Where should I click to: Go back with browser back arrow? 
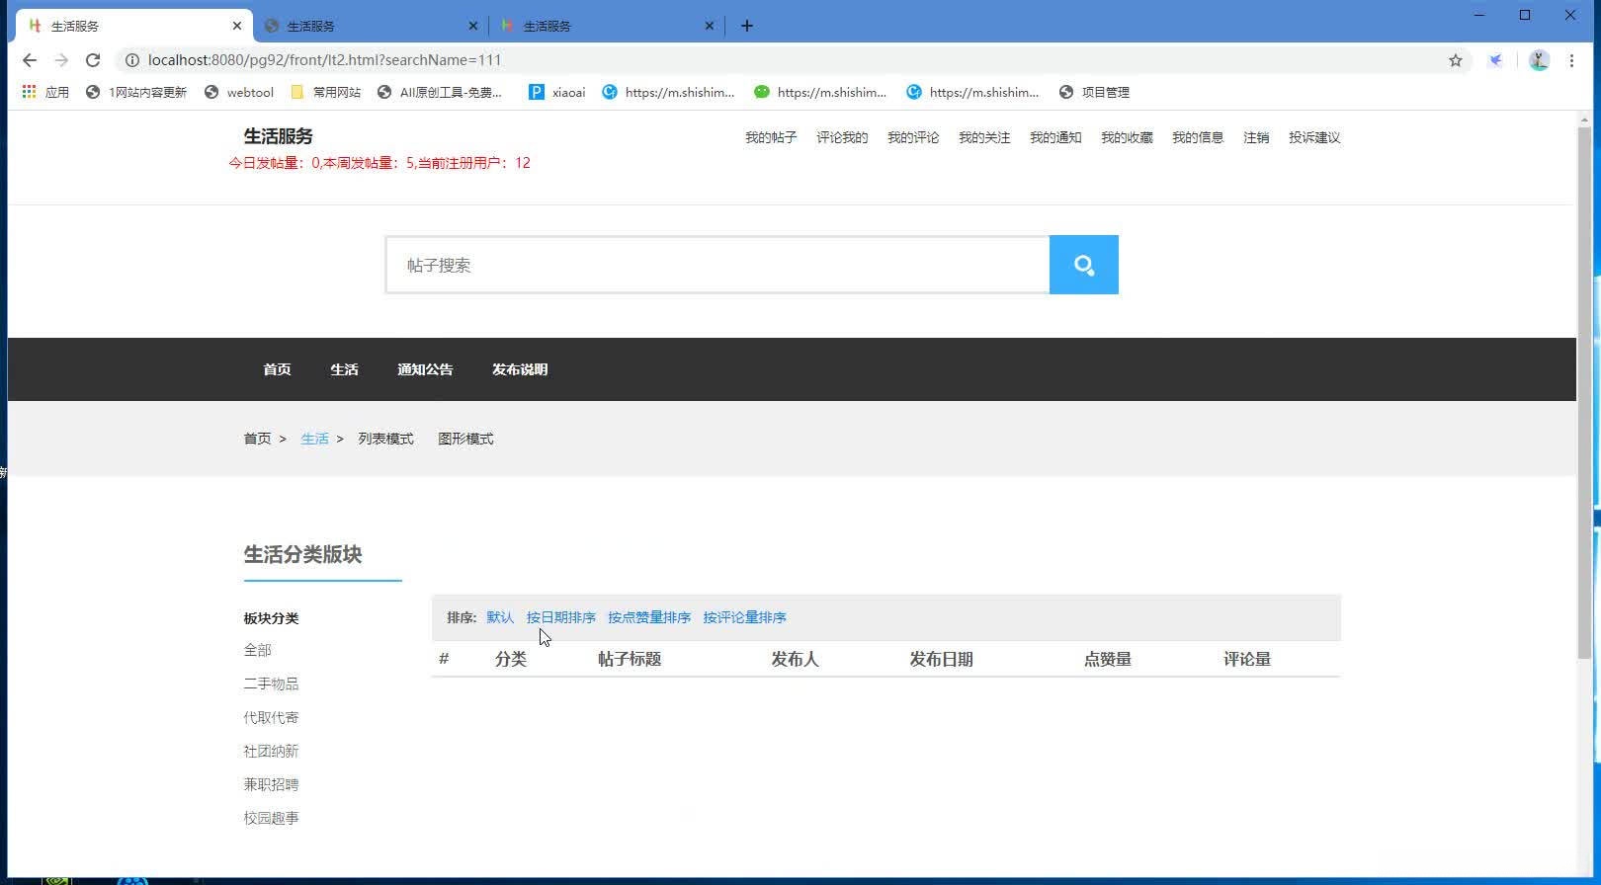(x=30, y=60)
